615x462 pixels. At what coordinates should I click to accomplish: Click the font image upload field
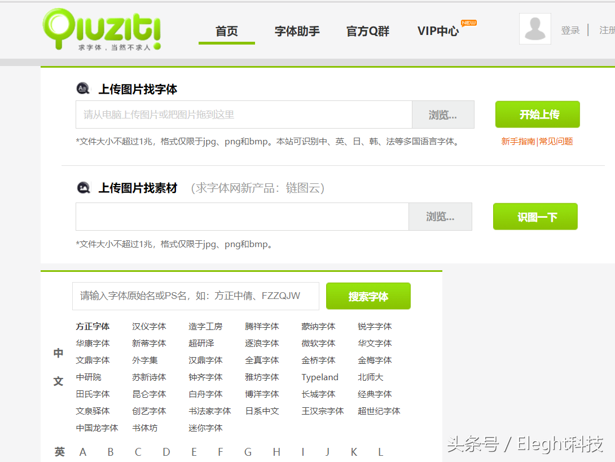[x=244, y=115]
